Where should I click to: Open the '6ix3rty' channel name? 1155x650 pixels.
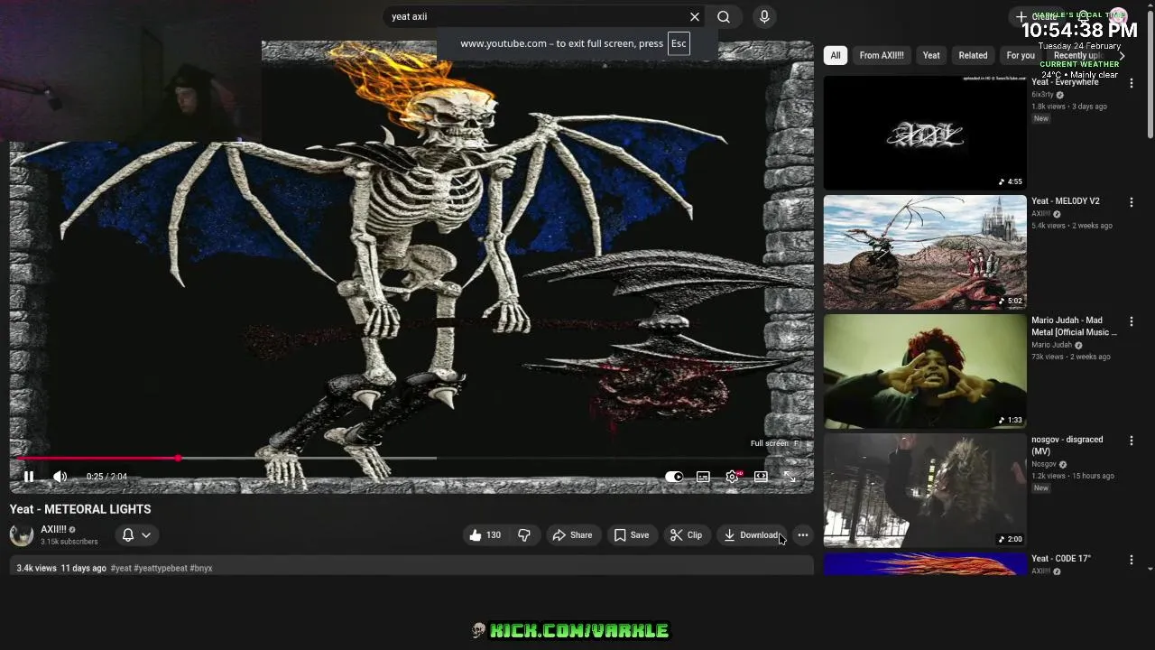pyautogui.click(x=1042, y=95)
